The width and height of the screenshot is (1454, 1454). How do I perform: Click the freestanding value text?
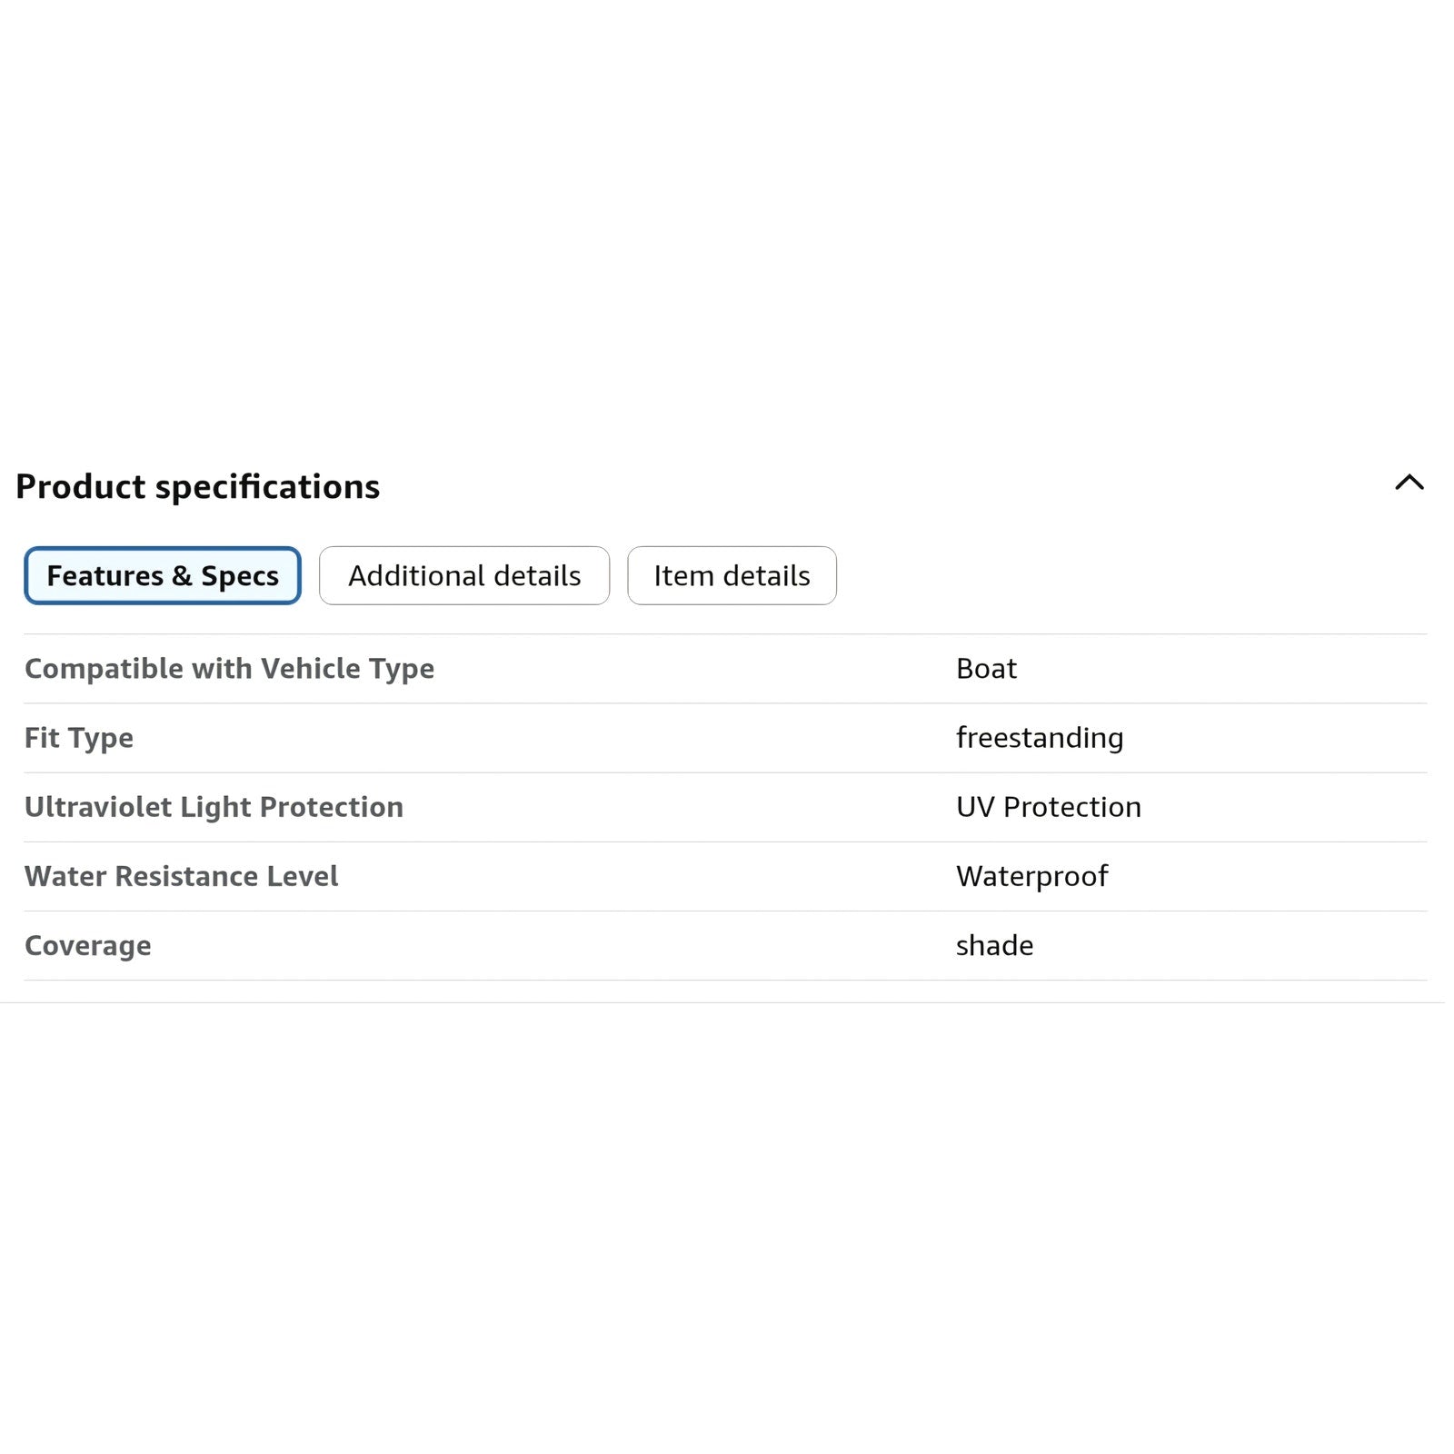pyautogui.click(x=1040, y=738)
